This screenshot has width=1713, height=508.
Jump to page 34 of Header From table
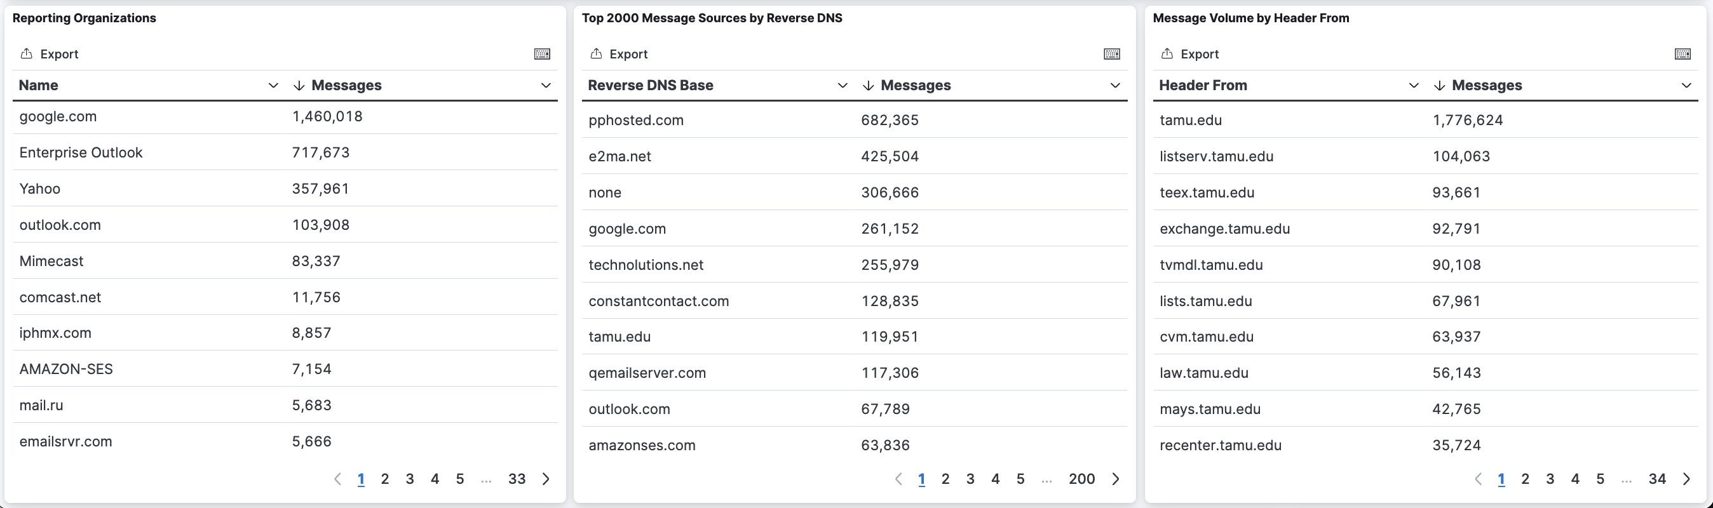(1657, 479)
